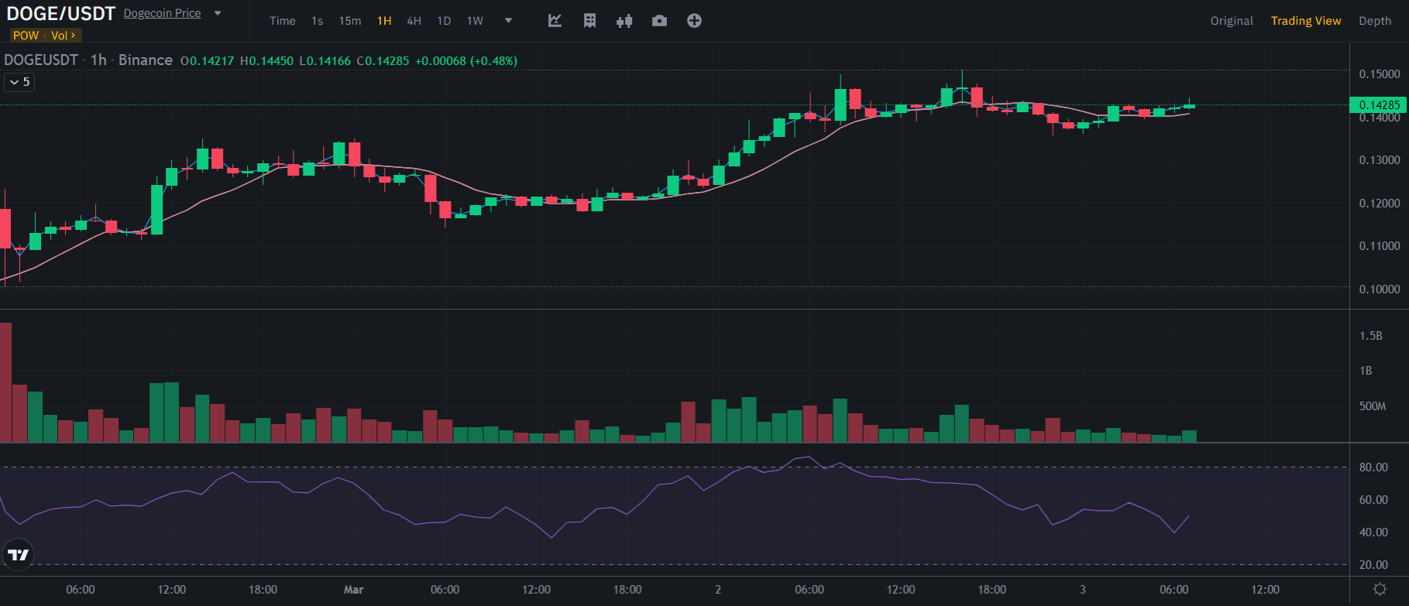Select the 1W timeframe

(475, 21)
